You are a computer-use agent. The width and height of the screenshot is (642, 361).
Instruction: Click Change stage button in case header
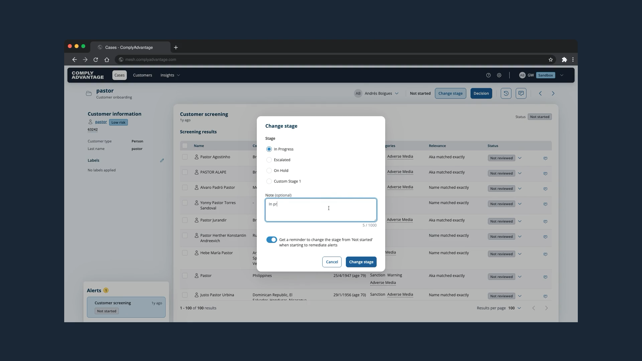[x=450, y=93]
